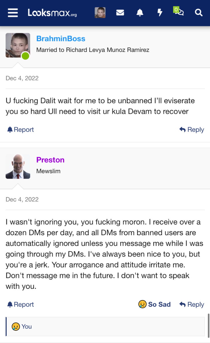
Task: Open the bell alerts icon
Action: click(x=140, y=13)
